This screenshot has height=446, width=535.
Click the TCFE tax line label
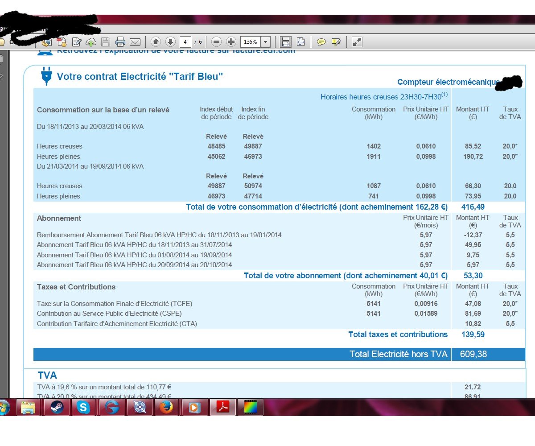(x=115, y=304)
